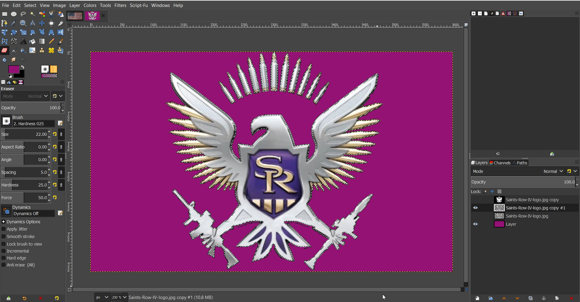Open Layers Mode Normal dropdown
This screenshot has height=302, width=580.
(x=517, y=171)
